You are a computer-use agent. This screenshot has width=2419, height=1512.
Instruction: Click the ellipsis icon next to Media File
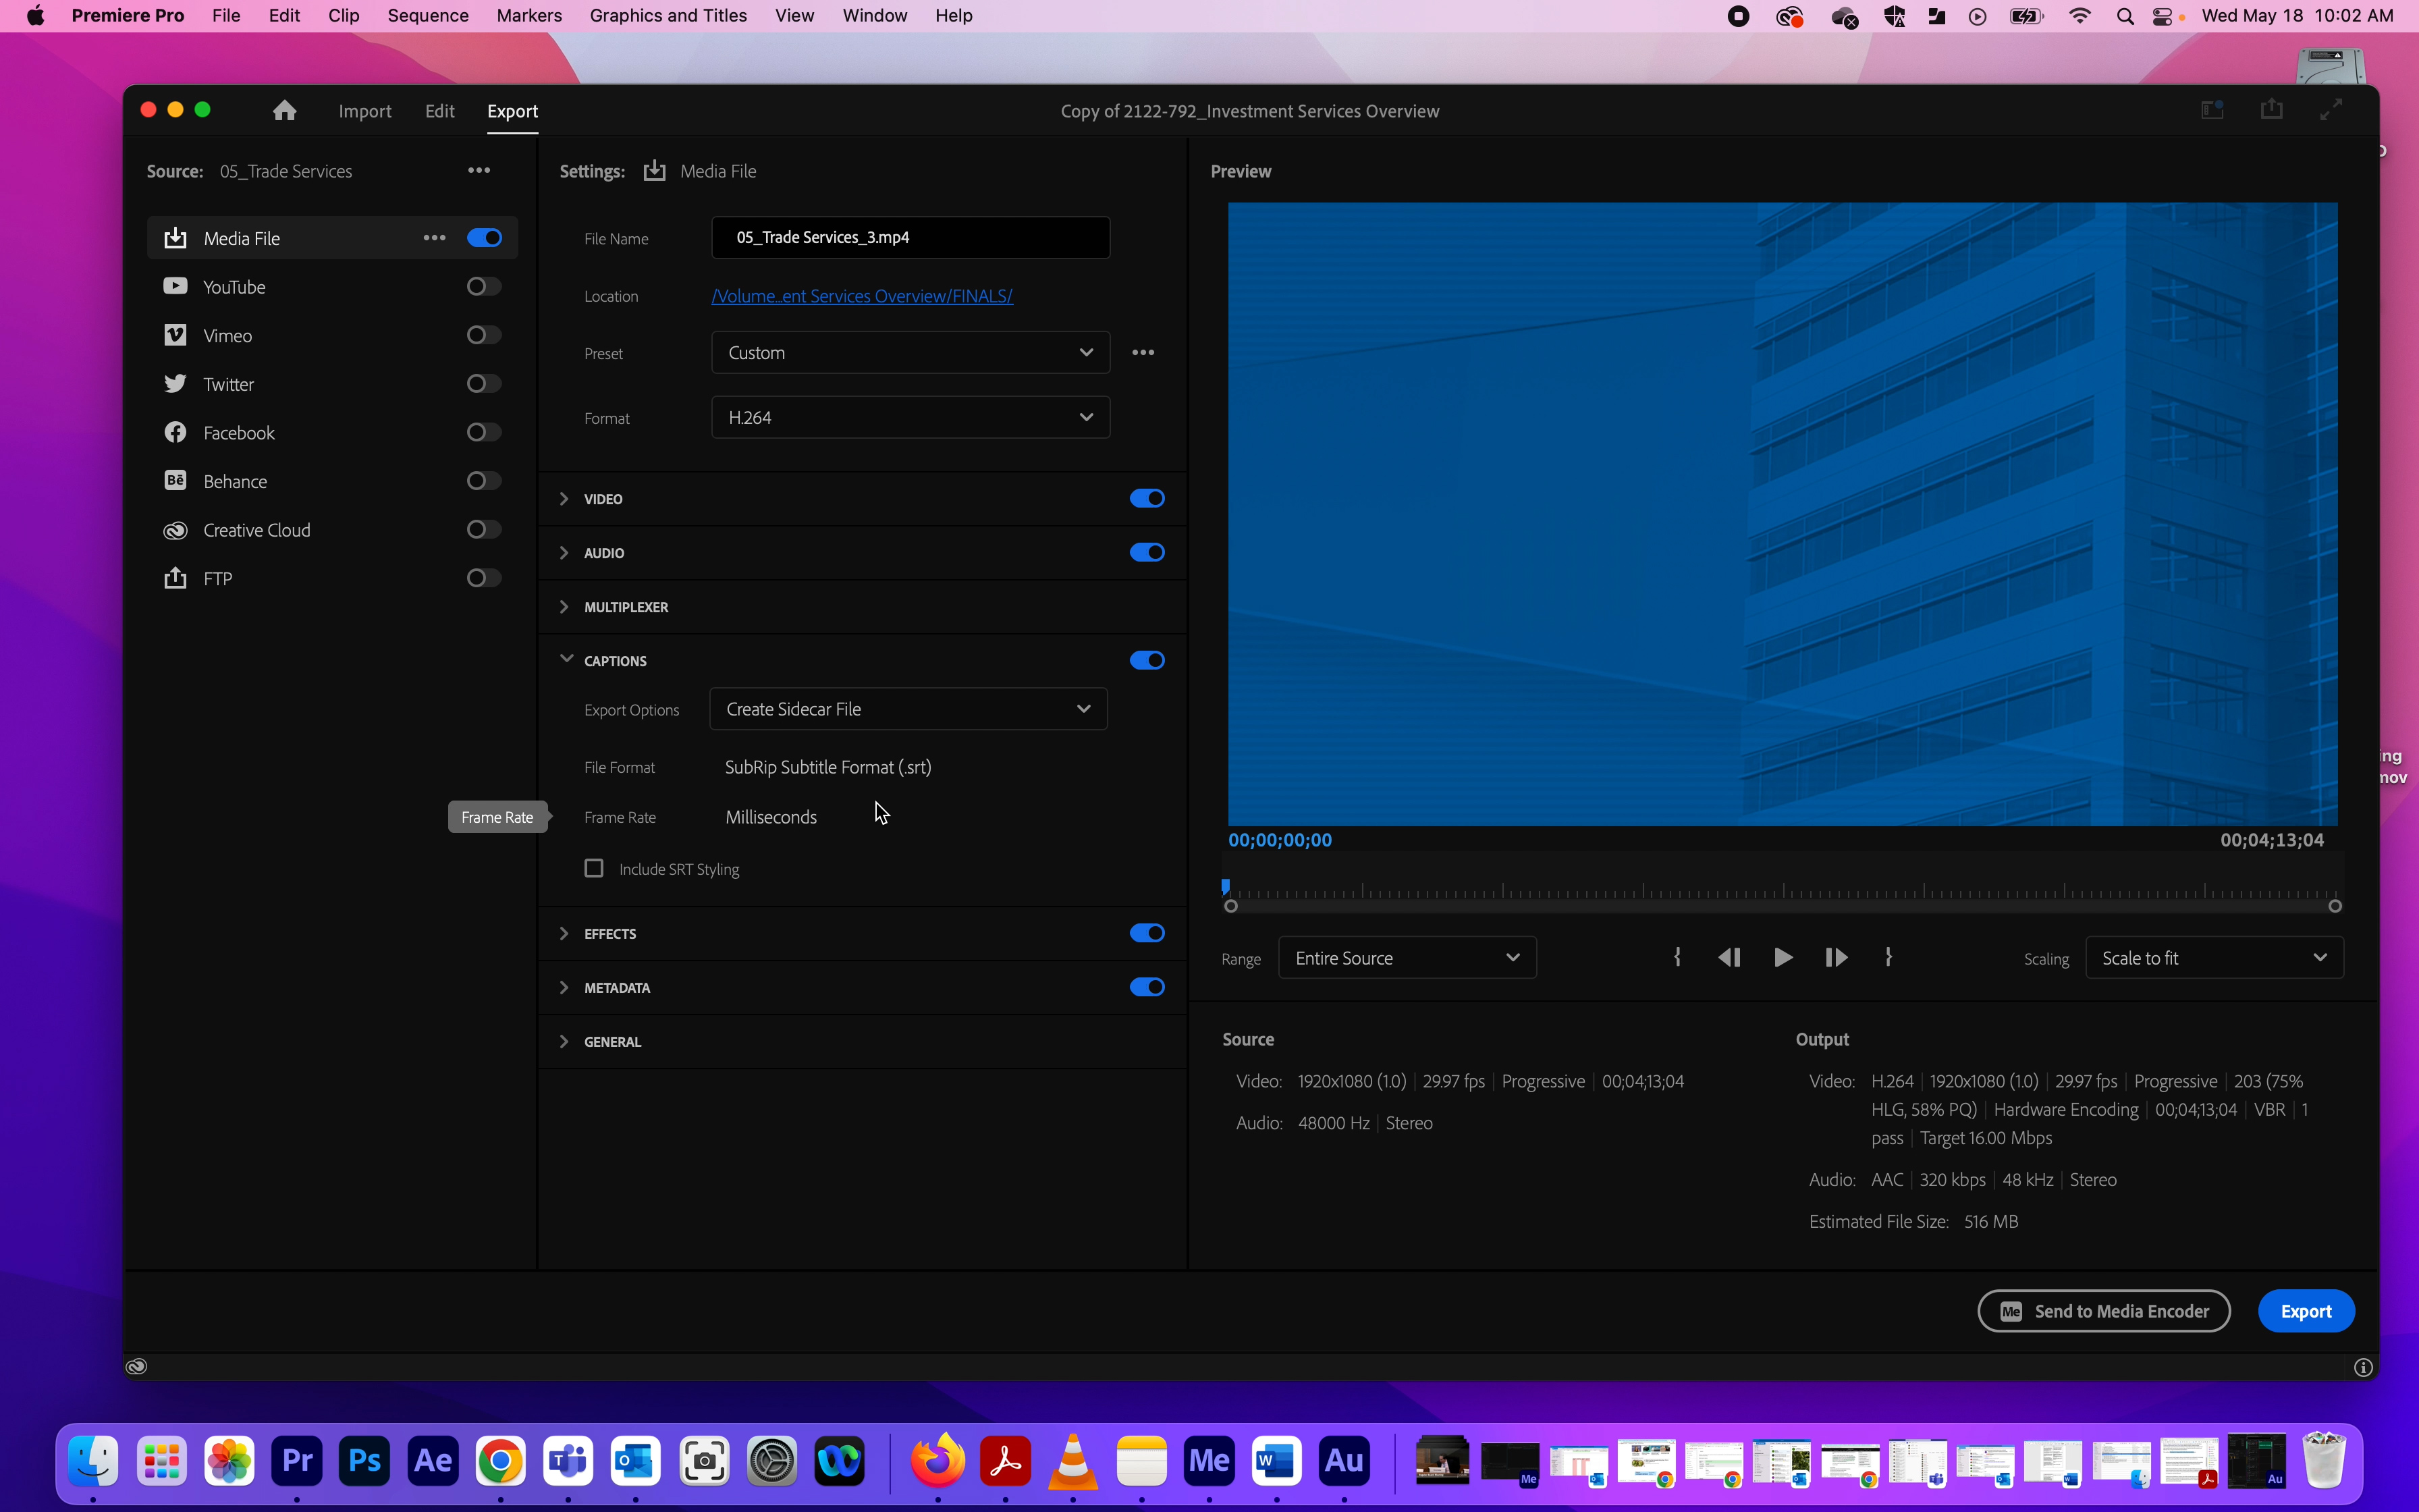(434, 237)
